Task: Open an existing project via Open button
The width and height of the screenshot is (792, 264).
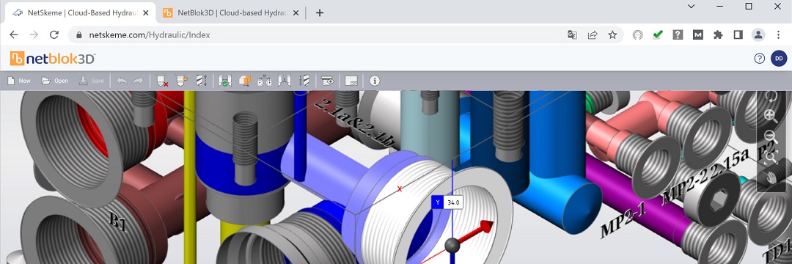Action: point(55,81)
